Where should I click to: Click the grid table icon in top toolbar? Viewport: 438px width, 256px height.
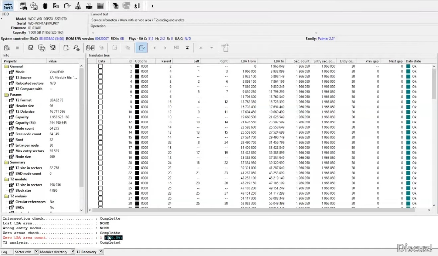100,6
